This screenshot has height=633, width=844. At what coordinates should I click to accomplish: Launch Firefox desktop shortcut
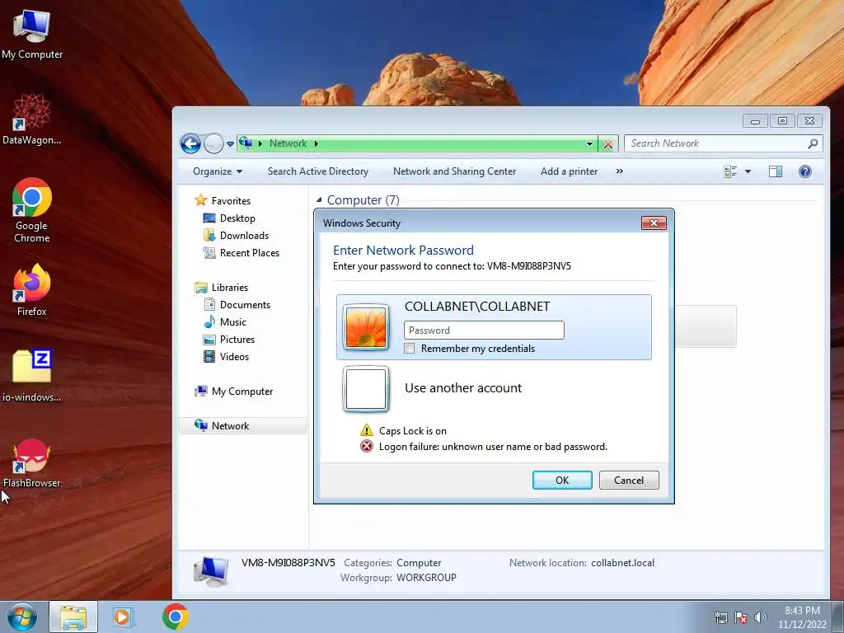pos(32,291)
